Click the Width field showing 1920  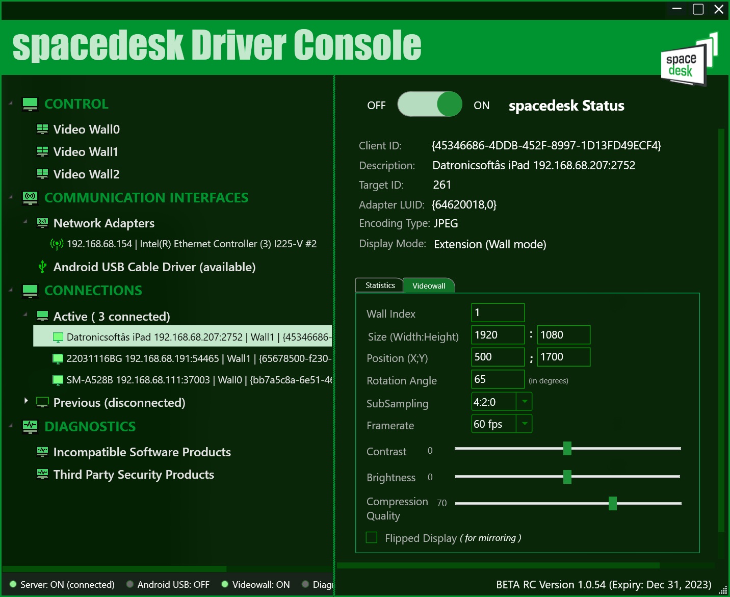click(498, 335)
